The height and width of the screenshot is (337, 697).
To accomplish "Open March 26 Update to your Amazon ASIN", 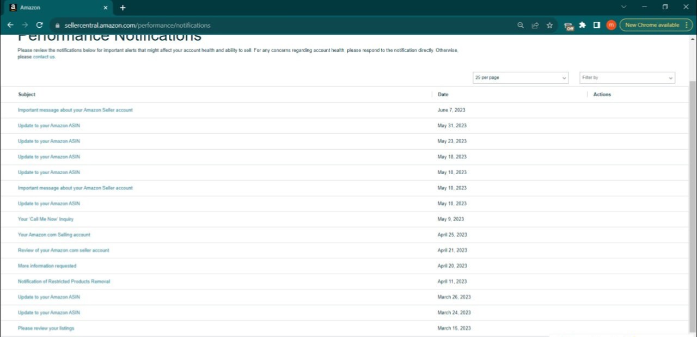I will 49,297.
